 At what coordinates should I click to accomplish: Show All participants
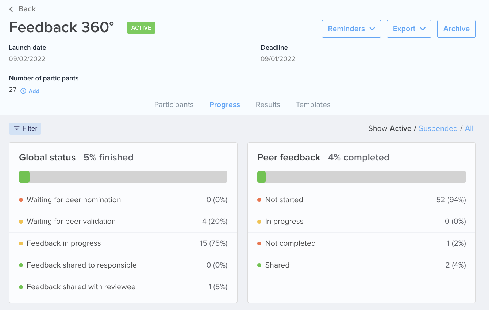click(x=469, y=128)
